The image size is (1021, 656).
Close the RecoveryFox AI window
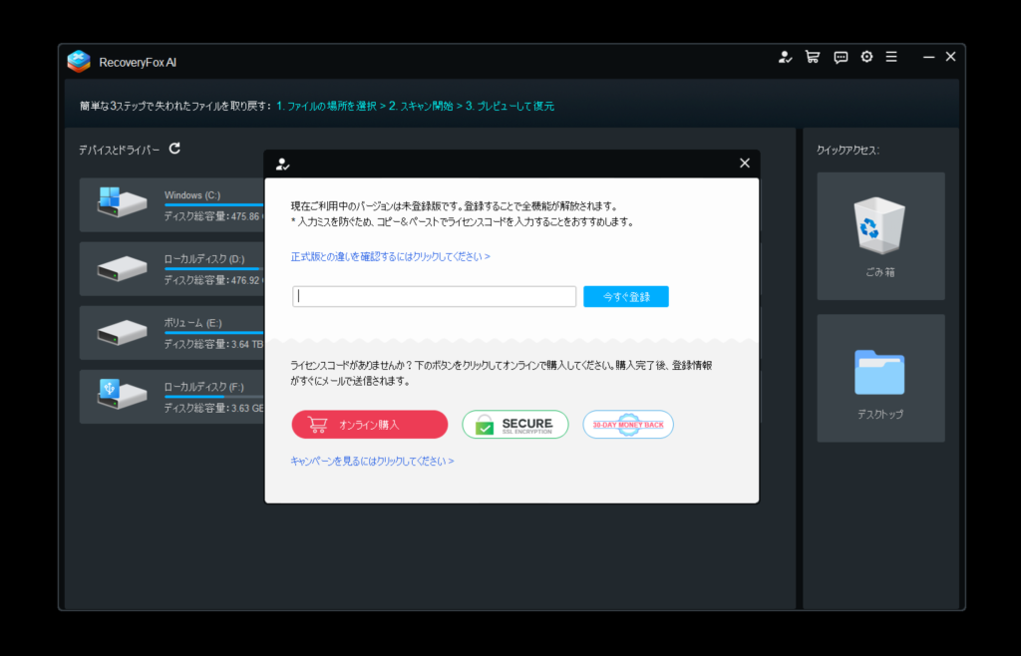pos(950,57)
